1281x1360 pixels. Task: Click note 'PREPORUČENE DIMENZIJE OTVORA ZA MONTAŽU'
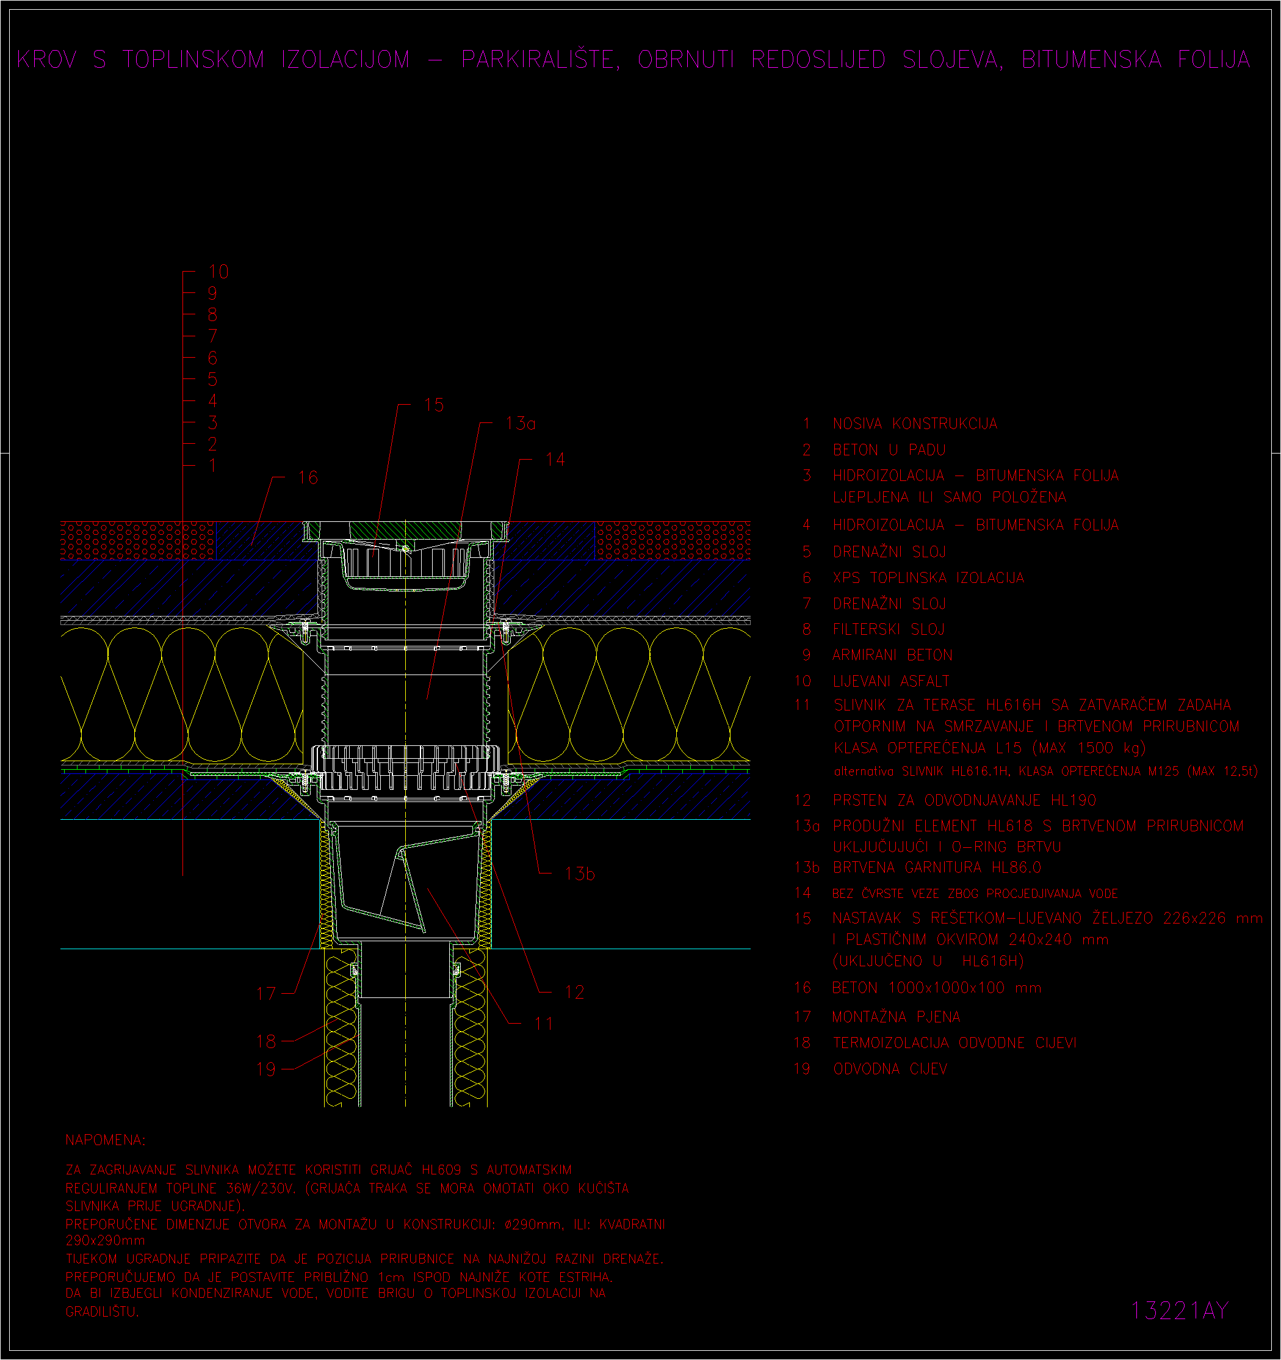click(x=365, y=1224)
